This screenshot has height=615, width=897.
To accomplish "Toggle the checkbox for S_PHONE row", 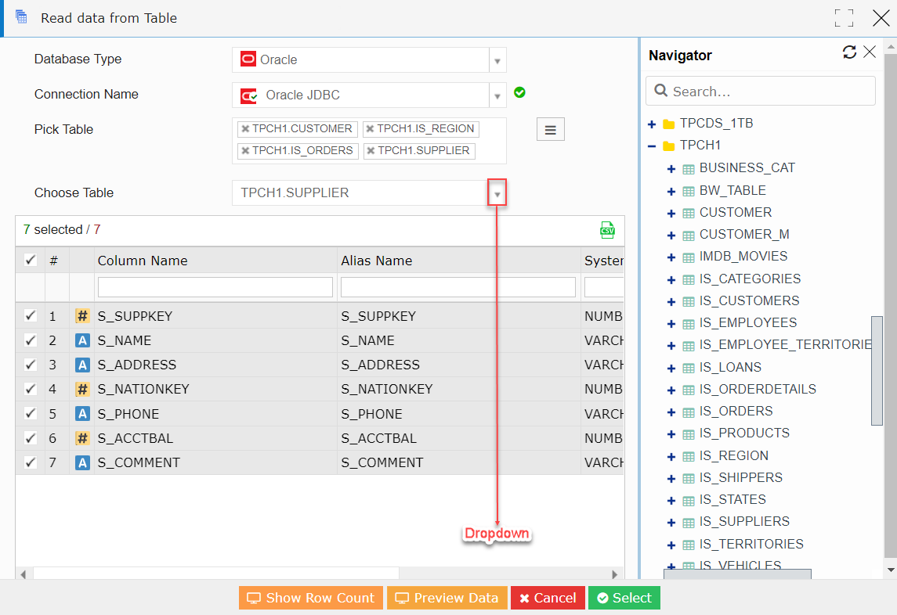I will point(30,413).
